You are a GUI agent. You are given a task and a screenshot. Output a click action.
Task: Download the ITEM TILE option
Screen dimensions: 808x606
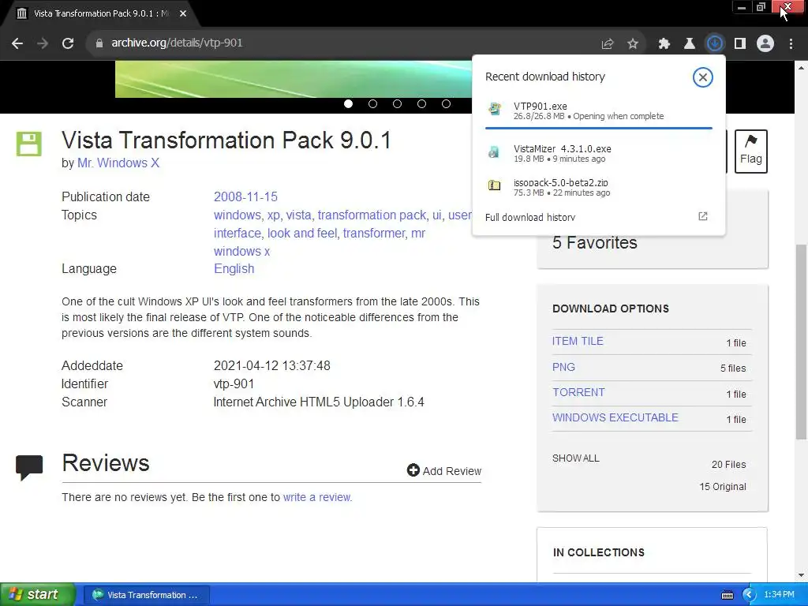point(578,341)
